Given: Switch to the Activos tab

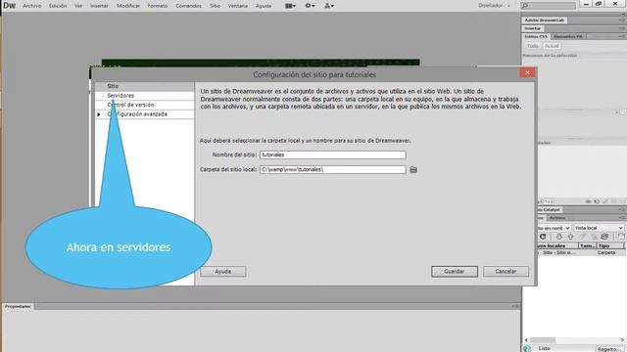Looking at the screenshot, I should [x=557, y=218].
